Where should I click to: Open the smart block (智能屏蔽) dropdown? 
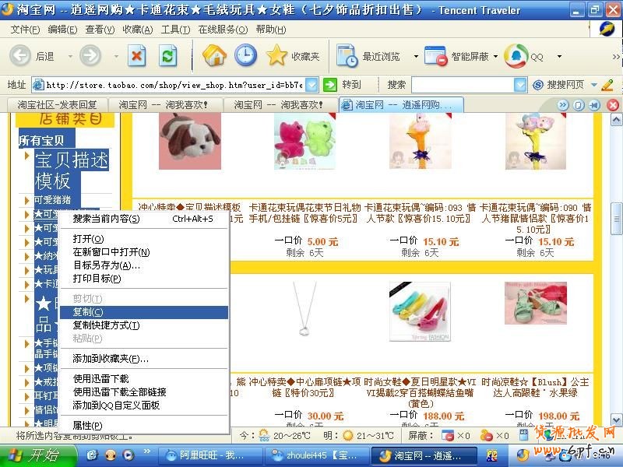coord(496,57)
